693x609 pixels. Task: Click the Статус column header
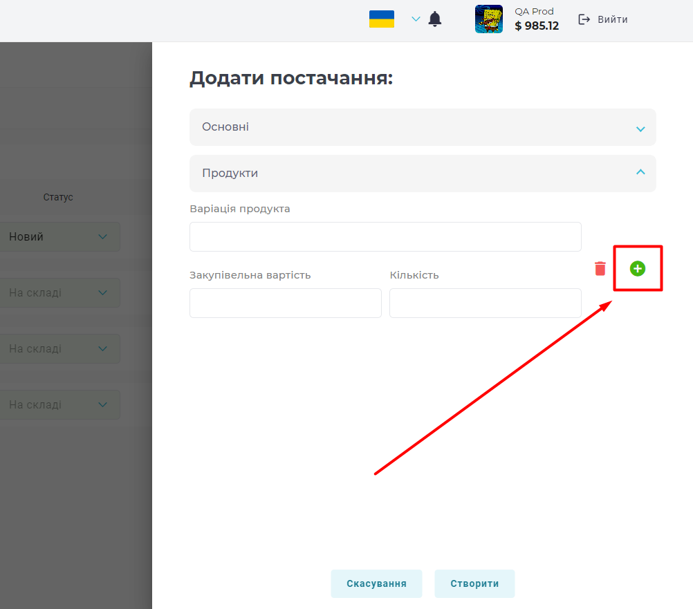click(x=58, y=197)
